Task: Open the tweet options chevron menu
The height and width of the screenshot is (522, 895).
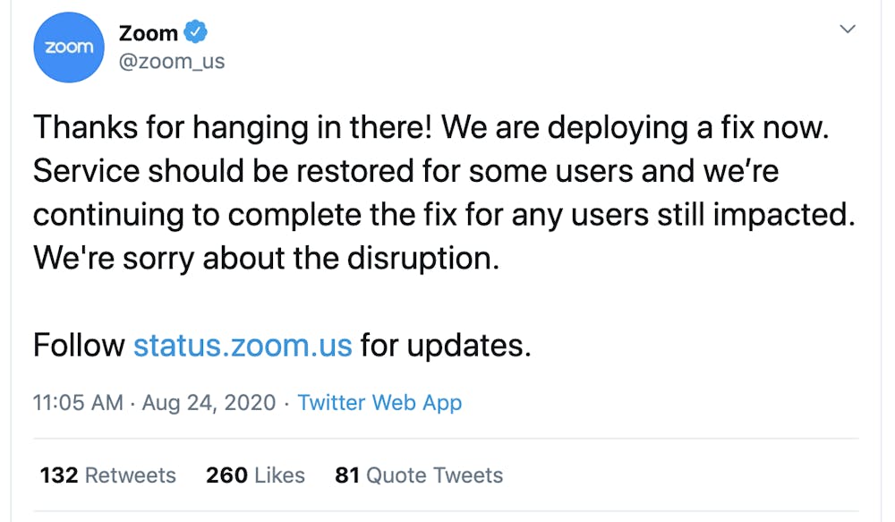Action: click(x=847, y=30)
